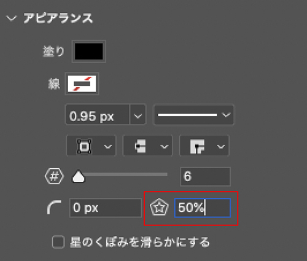Enable 星のくぼみを滑らかにする checkbox

click(x=58, y=242)
